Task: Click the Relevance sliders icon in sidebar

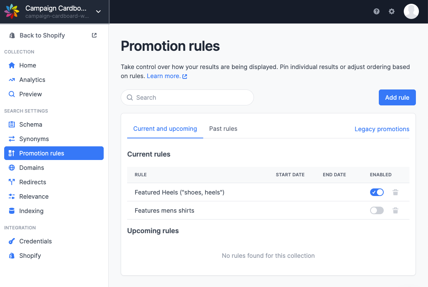Action: pos(12,196)
